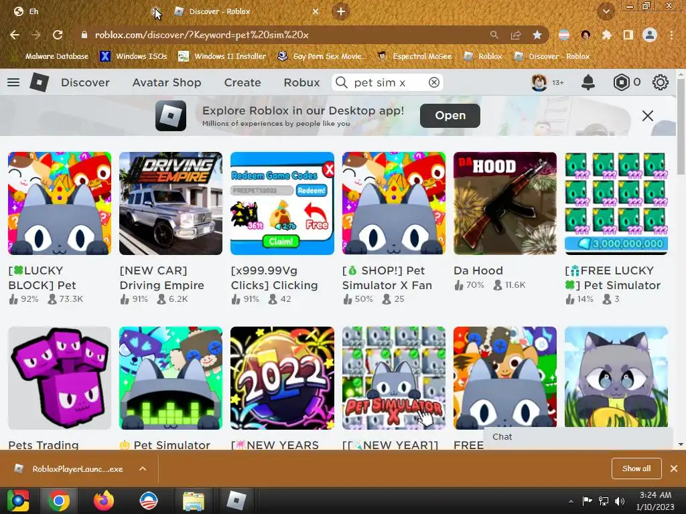Open the Pet Simulator X Fan thumbnail

pos(394,203)
